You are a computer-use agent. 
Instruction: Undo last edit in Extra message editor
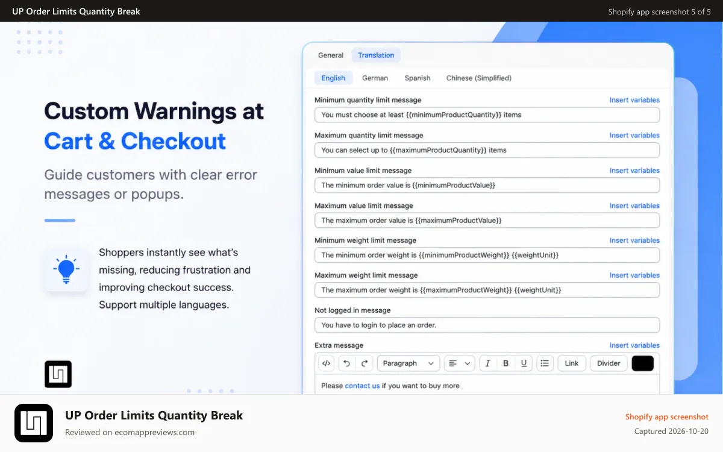coord(346,363)
